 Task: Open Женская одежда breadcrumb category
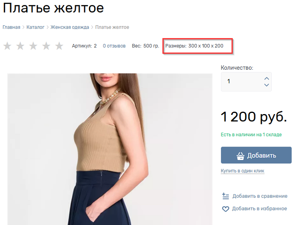click(x=70, y=27)
